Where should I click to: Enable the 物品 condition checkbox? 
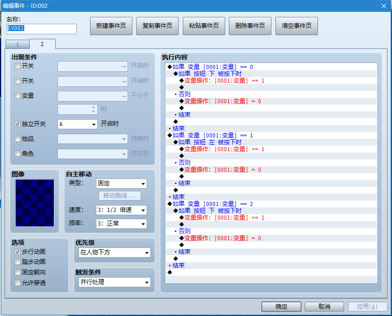[17, 139]
